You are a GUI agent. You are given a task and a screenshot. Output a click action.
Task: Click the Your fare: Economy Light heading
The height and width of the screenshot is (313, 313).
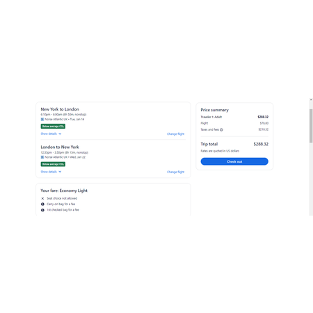coord(64,191)
